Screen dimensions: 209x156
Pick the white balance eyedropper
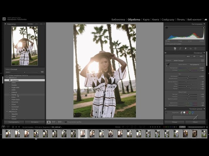tap(168, 65)
